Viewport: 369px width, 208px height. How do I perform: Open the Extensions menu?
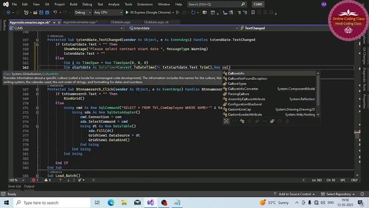tap(145, 4)
